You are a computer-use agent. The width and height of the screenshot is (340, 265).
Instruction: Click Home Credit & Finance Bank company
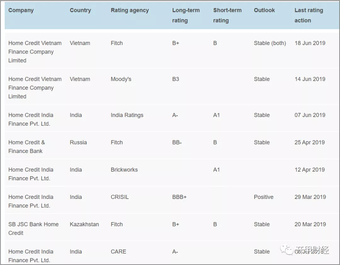27,147
